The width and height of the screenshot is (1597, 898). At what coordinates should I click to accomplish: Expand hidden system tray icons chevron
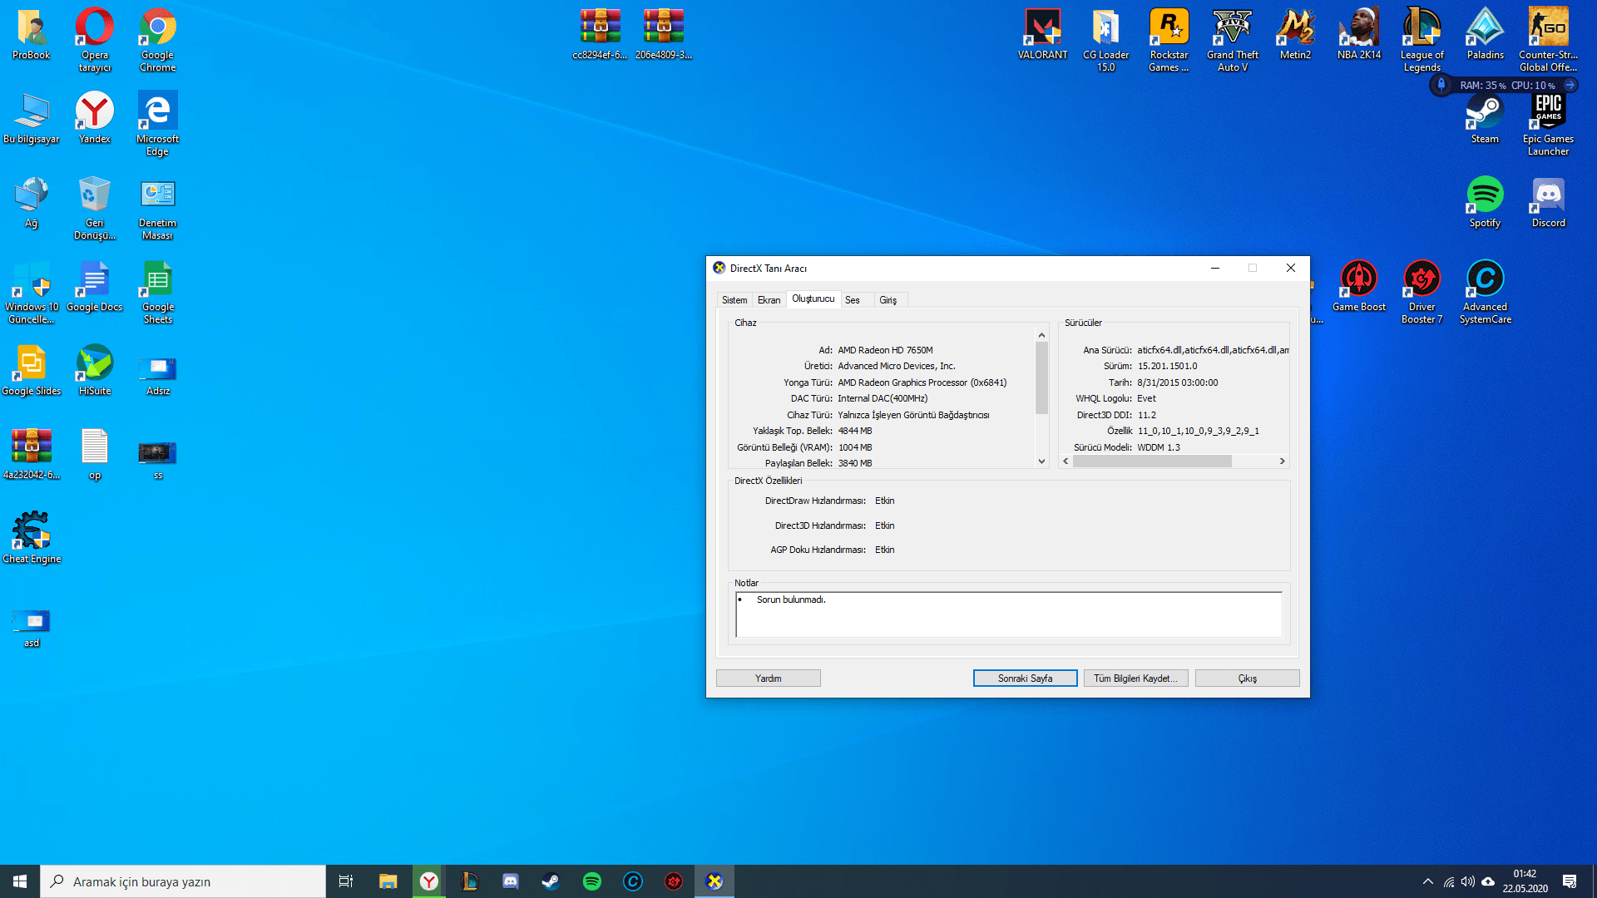[1427, 881]
